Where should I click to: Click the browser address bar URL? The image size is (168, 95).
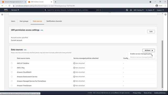[45, 6]
